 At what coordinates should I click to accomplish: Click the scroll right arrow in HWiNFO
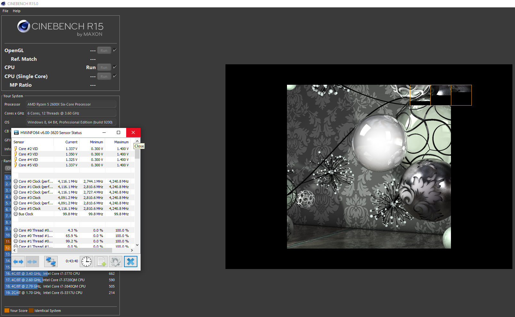[x=132, y=250]
